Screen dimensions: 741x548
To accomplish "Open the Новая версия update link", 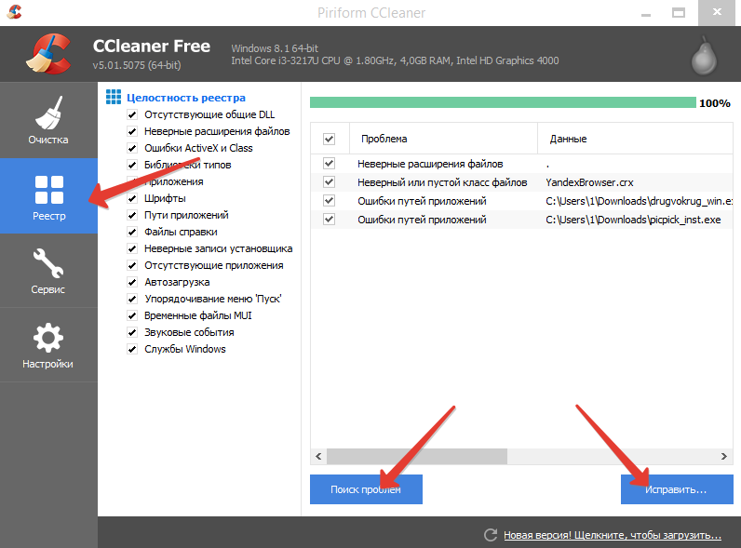I will coord(612,536).
